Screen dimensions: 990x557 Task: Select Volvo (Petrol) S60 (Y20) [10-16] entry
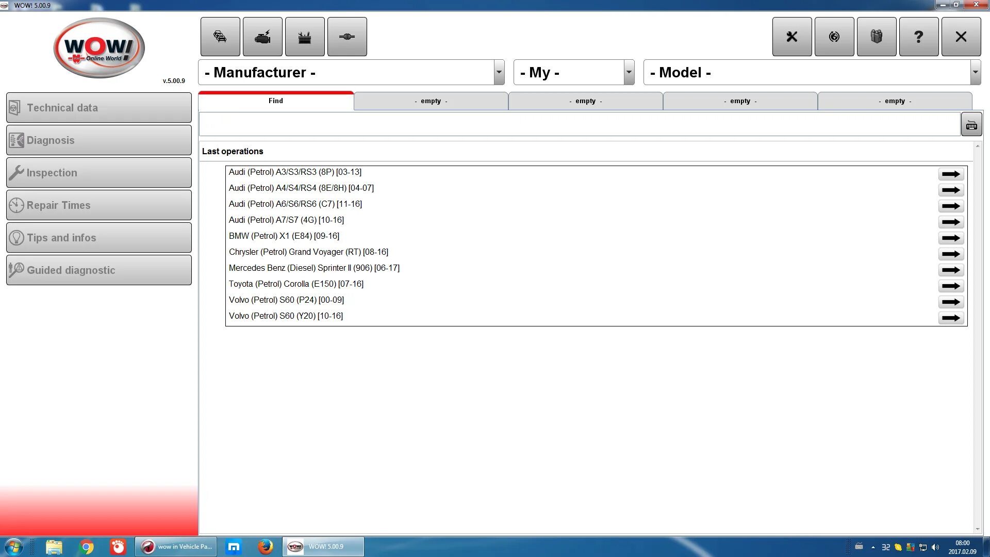(x=286, y=316)
